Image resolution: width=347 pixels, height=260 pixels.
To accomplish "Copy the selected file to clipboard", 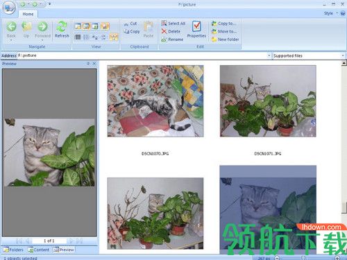I will pos(131,31).
